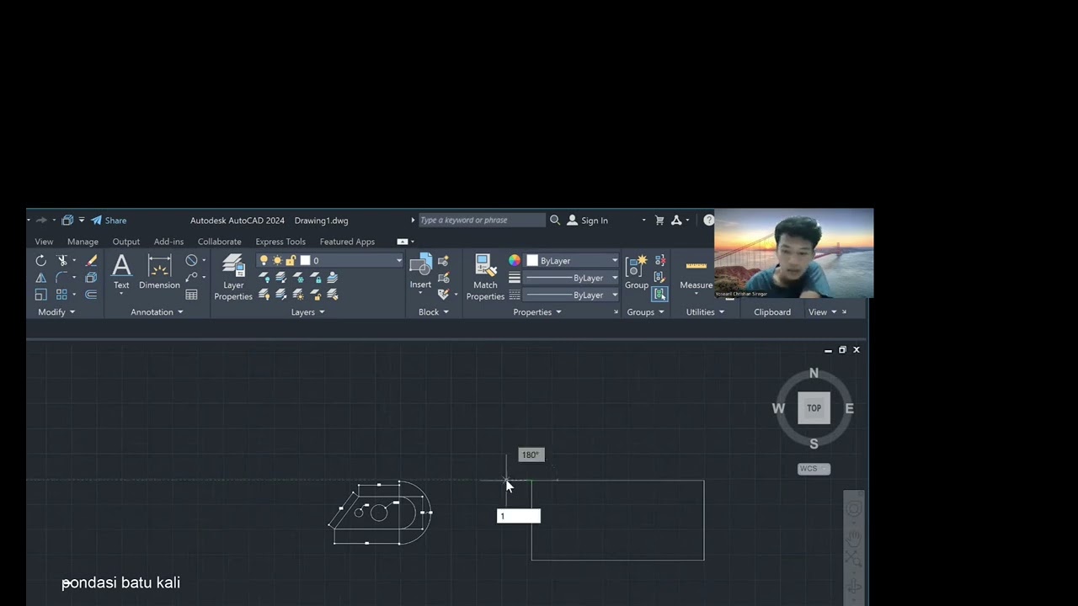Select the Offset tool in Modify panel

[x=91, y=295]
